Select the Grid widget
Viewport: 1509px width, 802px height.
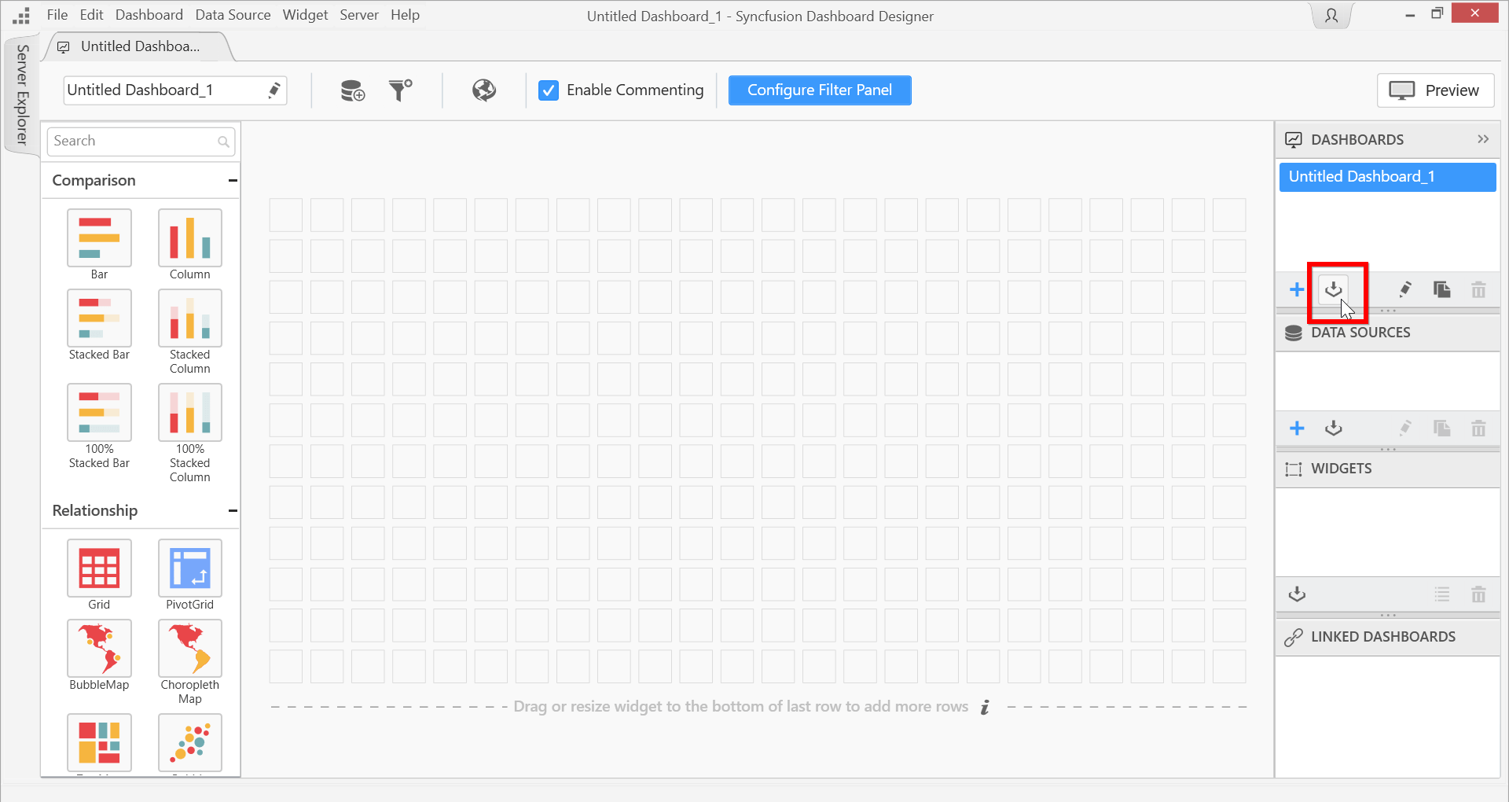(x=99, y=568)
